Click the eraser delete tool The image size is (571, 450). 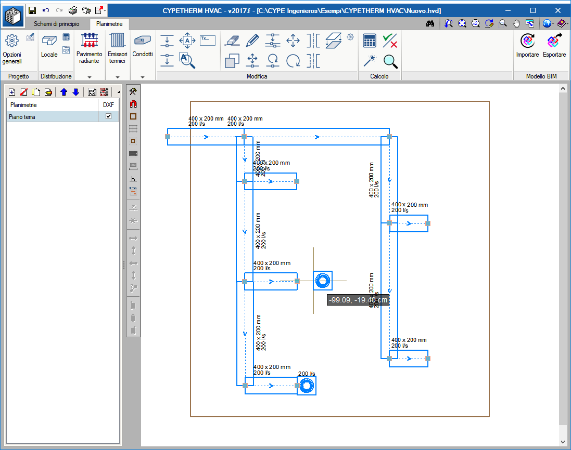232,41
